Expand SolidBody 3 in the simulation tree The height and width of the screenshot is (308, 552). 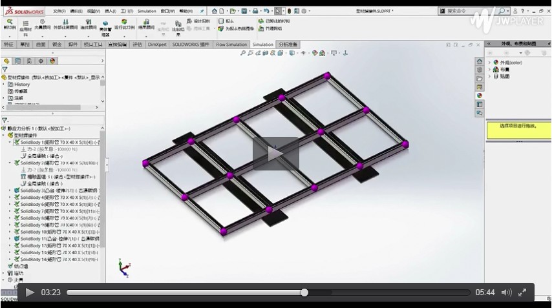click(x=10, y=190)
